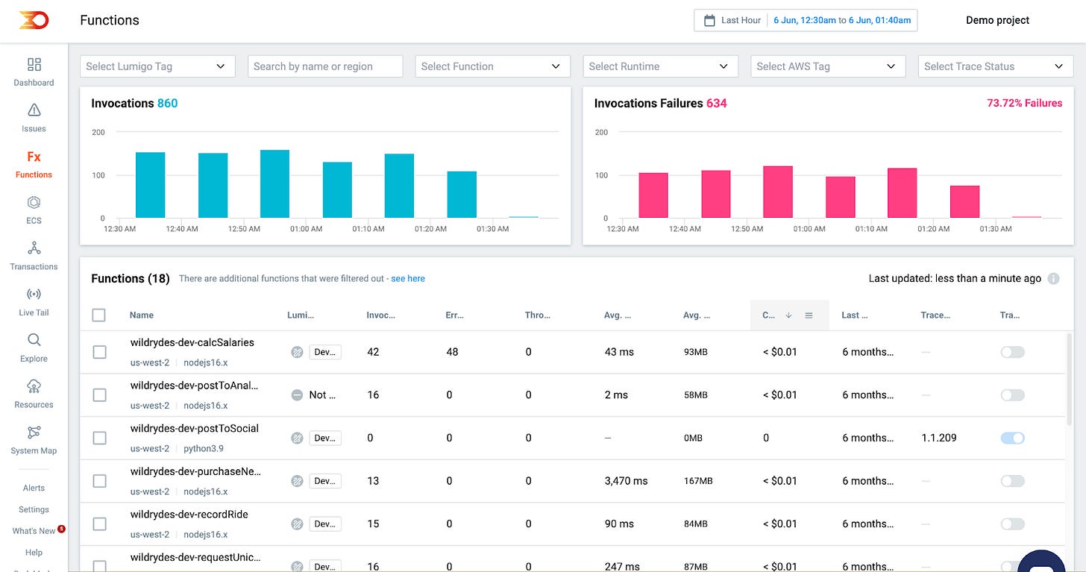Screen dimensions: 1086x572
Task: Click tracer version 1.1.209
Action: point(939,438)
